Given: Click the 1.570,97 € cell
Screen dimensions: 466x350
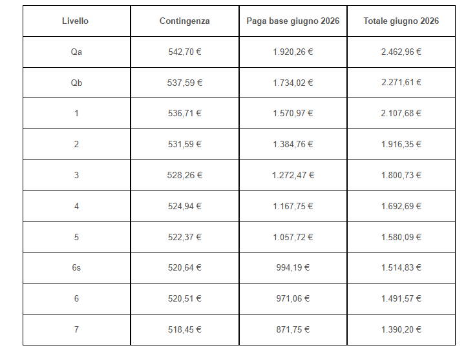Looking at the screenshot, I should (293, 114).
